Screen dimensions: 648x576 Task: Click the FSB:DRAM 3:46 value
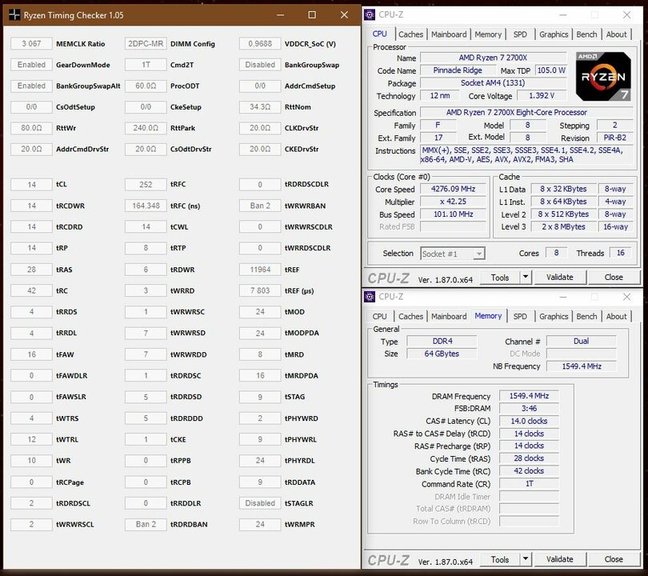click(529, 408)
